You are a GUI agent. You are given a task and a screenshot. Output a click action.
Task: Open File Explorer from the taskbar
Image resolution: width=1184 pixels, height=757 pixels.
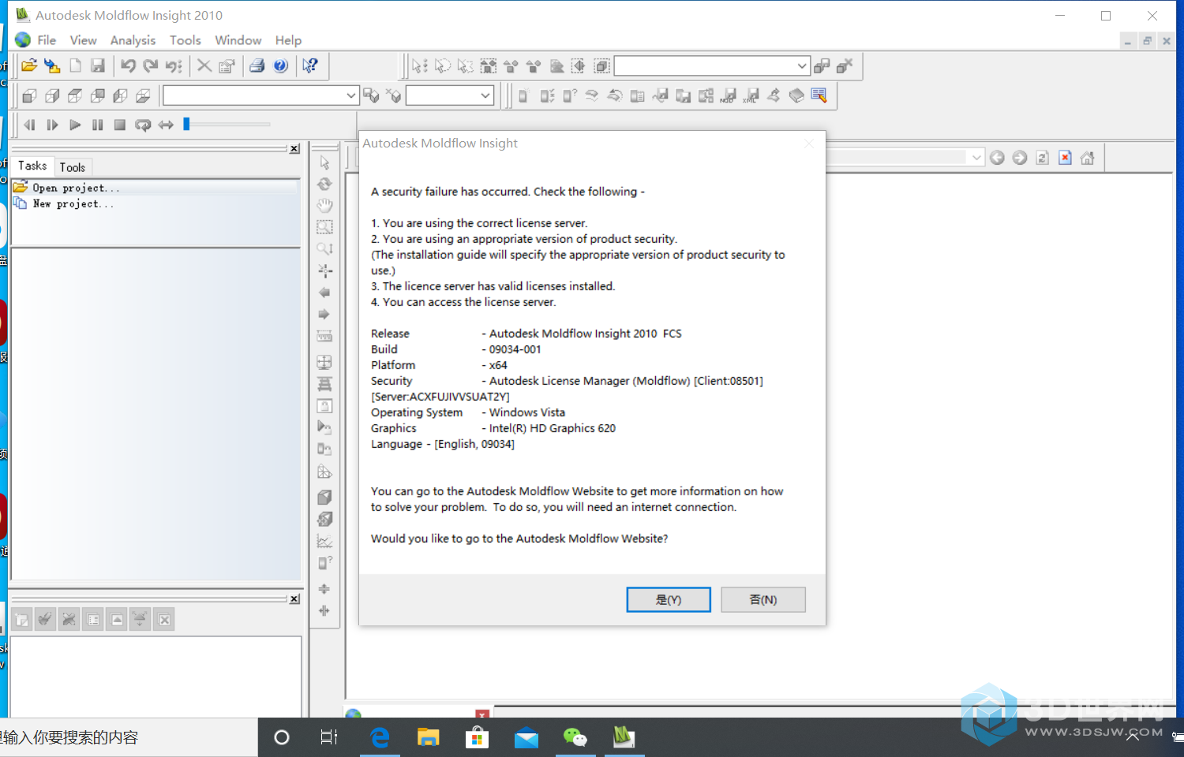tap(429, 737)
